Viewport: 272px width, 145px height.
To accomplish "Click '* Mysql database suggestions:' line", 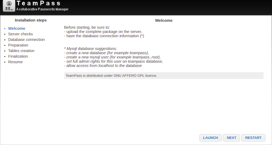I will [90, 49].
